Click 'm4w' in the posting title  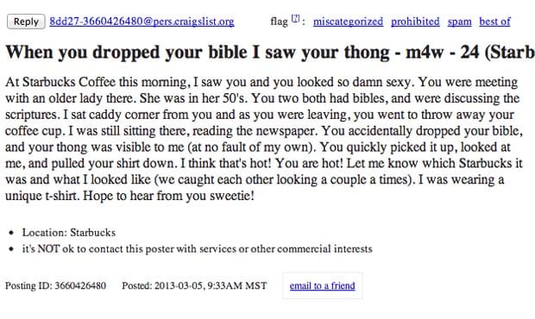pyautogui.click(x=425, y=53)
